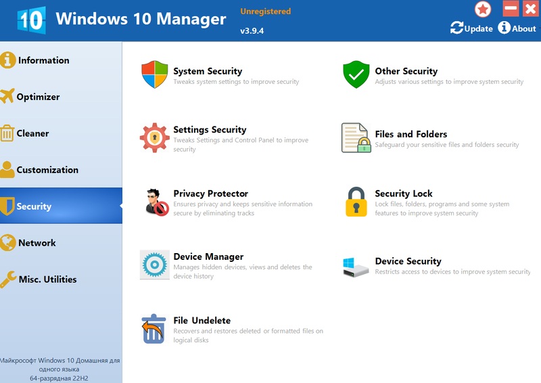Open Security Lock yellow padlock icon
The height and width of the screenshot is (383, 541).
click(x=356, y=202)
